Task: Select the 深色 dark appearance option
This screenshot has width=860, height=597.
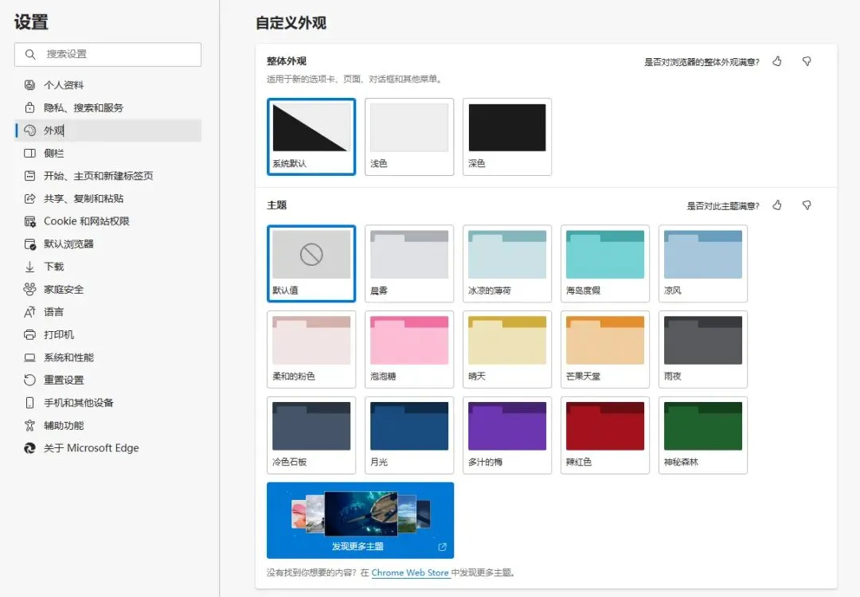Action: [x=506, y=136]
